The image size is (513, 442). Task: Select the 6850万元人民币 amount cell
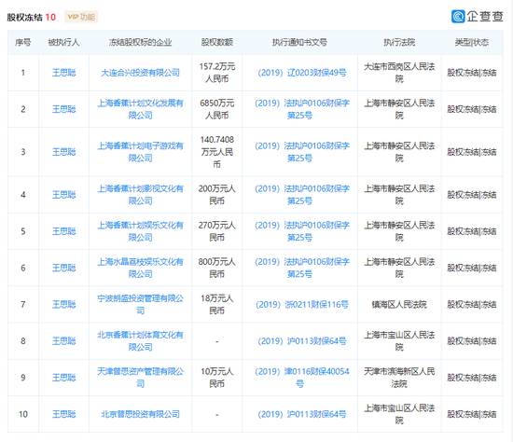(217, 109)
